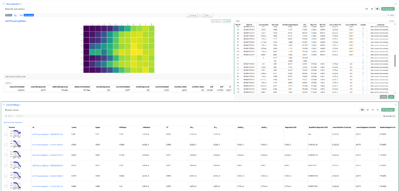Toggle Exclude checkbox for well E7
The image size is (399, 191).
[x=363, y=42]
